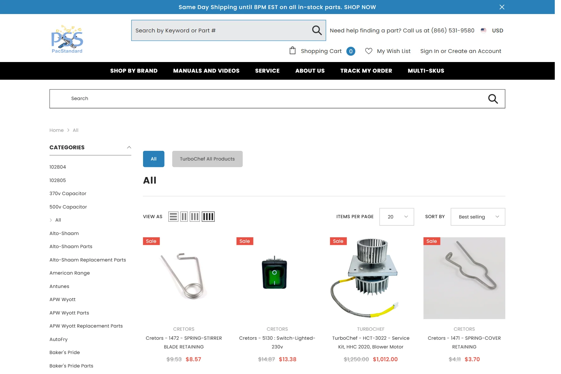Select TurboChef All Products filter

pos(207,159)
